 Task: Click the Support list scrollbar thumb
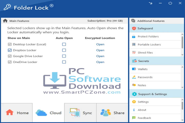182,106
